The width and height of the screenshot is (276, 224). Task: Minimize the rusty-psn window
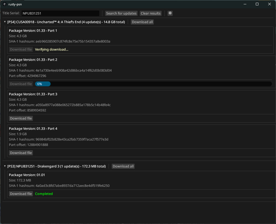(245, 4)
